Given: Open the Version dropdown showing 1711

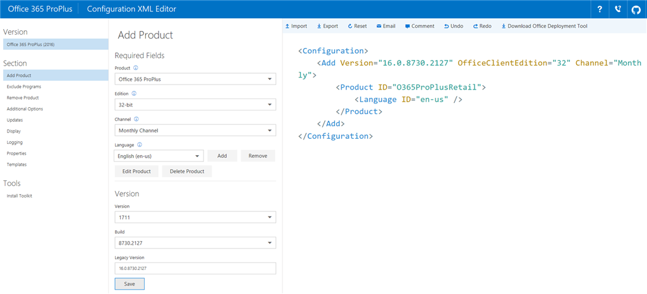Looking at the screenshot, I should pos(195,217).
